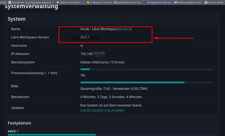Select the hostname value la
Screen dimensions: 225x136
pos(82,46)
